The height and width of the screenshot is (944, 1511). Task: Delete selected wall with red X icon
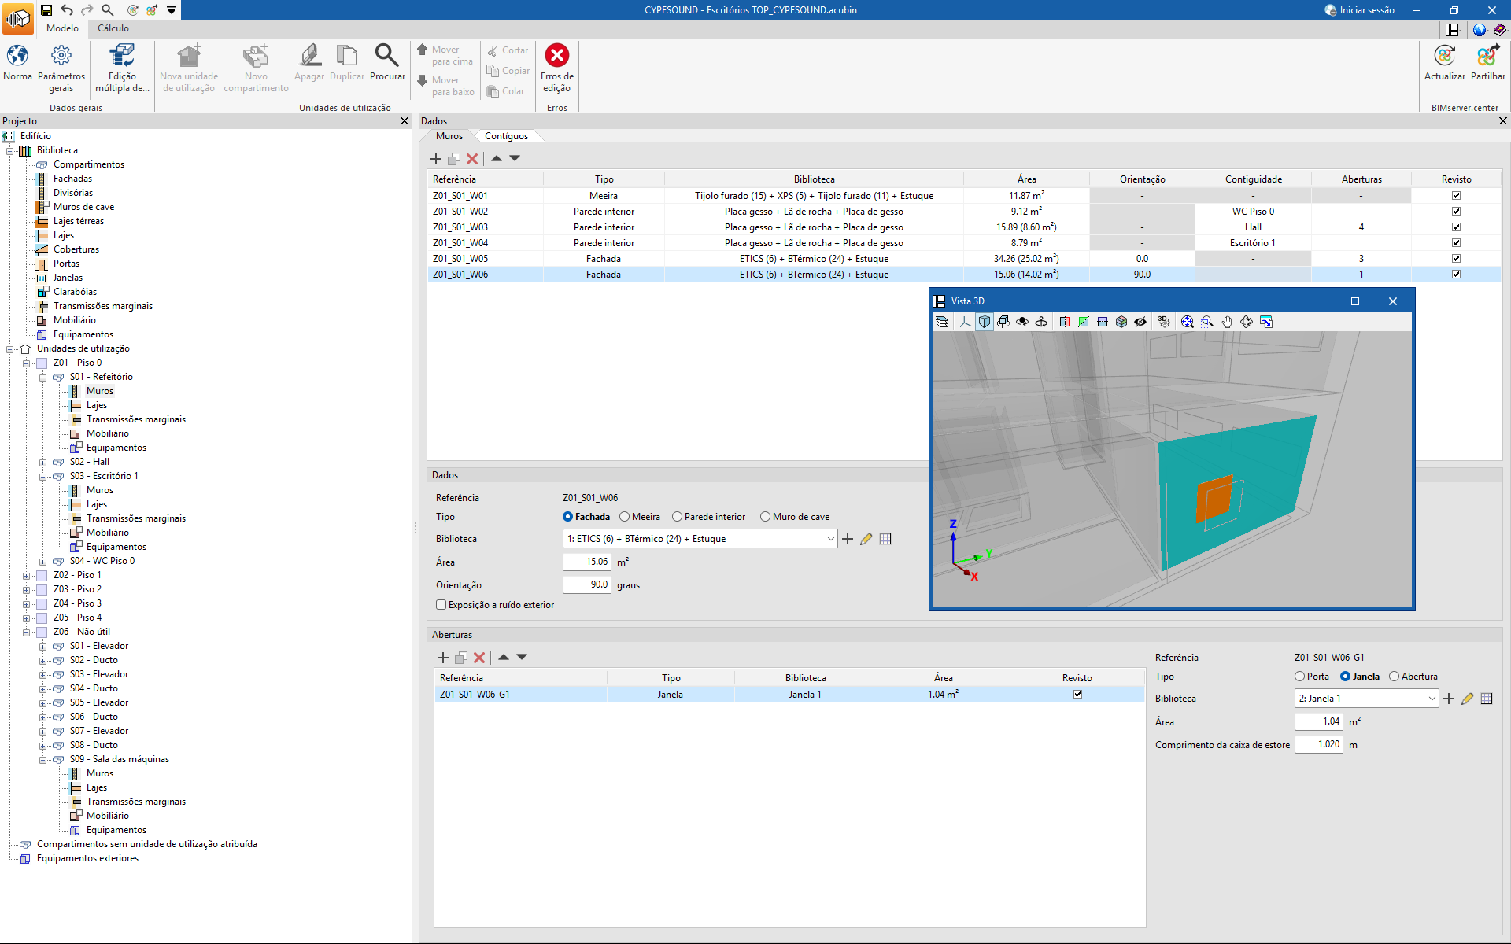click(472, 159)
